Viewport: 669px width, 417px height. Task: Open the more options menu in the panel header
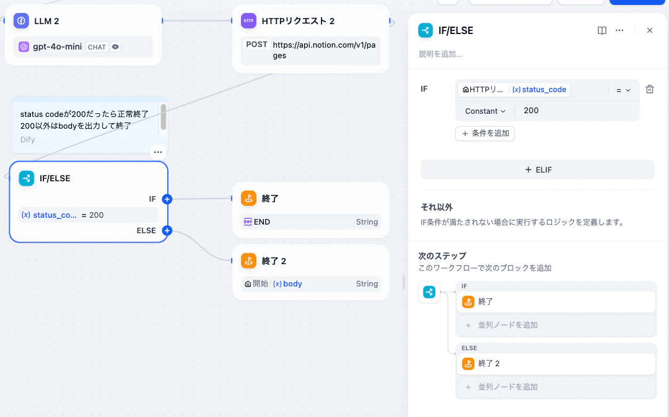(x=619, y=31)
